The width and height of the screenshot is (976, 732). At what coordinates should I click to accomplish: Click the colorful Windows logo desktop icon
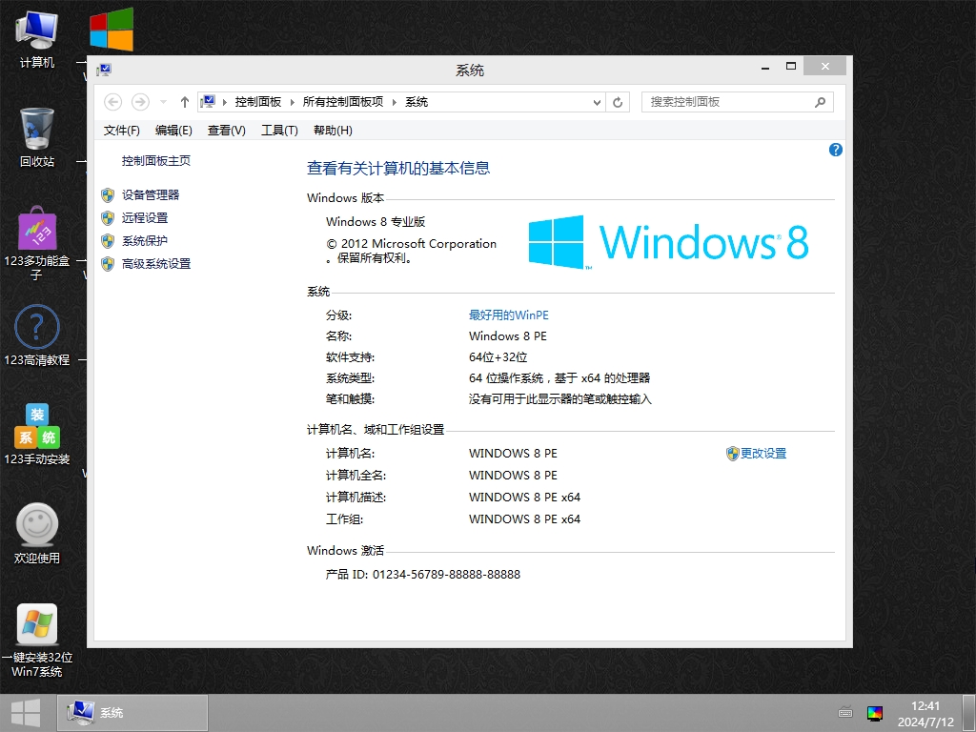point(112,29)
